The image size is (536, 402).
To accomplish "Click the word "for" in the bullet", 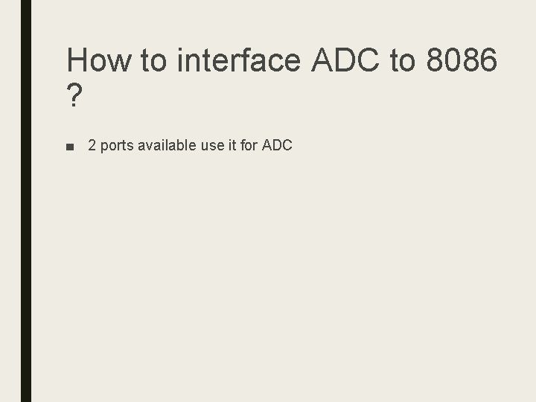I will (x=249, y=145).
